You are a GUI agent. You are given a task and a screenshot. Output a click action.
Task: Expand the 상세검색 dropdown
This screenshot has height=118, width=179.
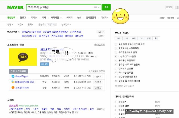click(66, 25)
